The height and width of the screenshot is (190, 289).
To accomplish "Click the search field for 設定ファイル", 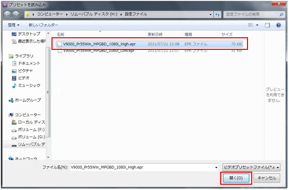I will coord(251,14).
